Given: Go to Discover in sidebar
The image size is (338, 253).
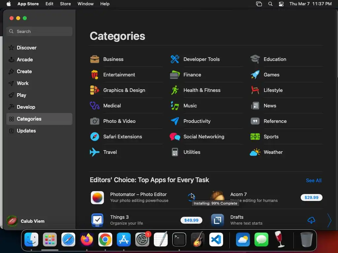Looking at the screenshot, I should click(39, 48).
